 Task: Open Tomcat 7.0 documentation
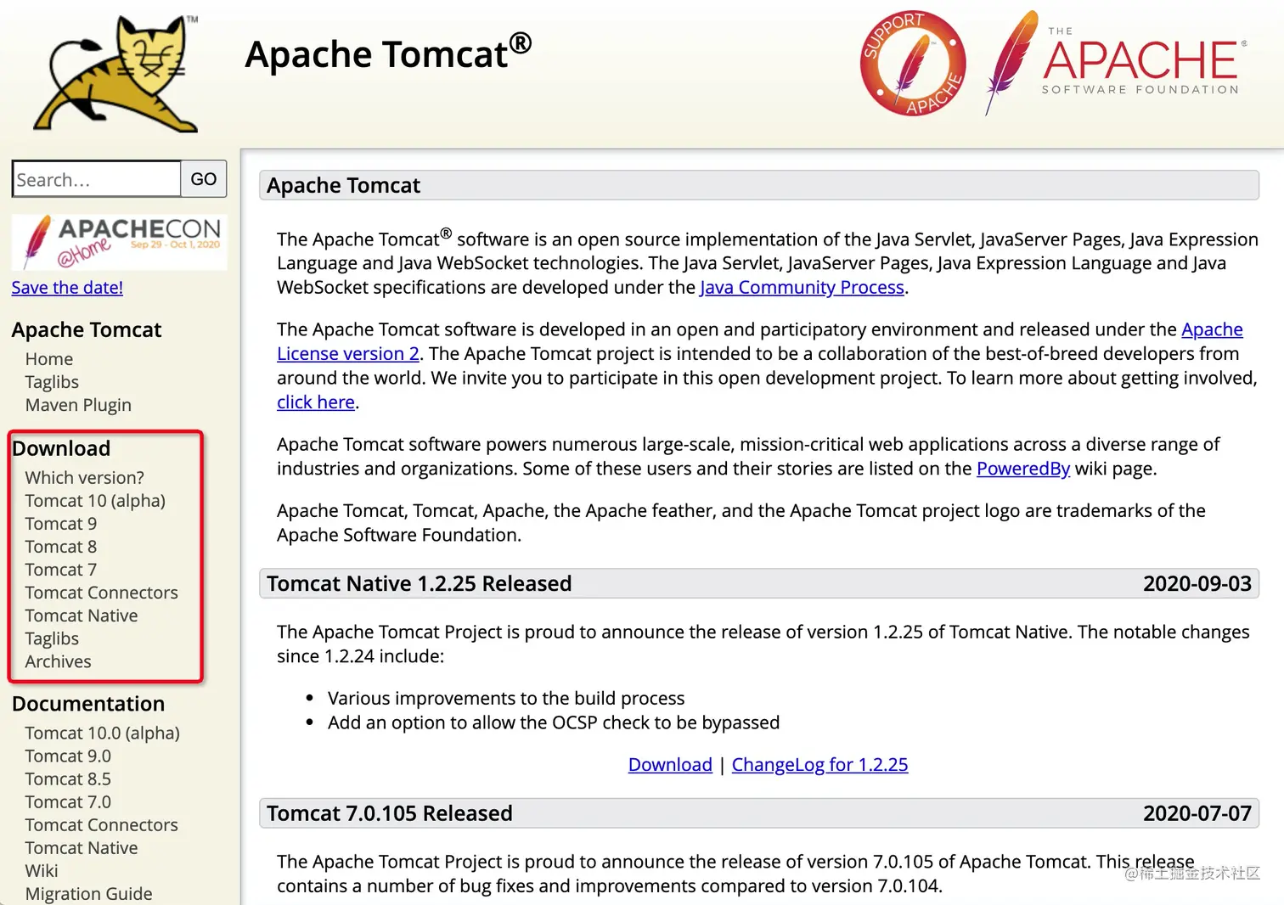(68, 801)
